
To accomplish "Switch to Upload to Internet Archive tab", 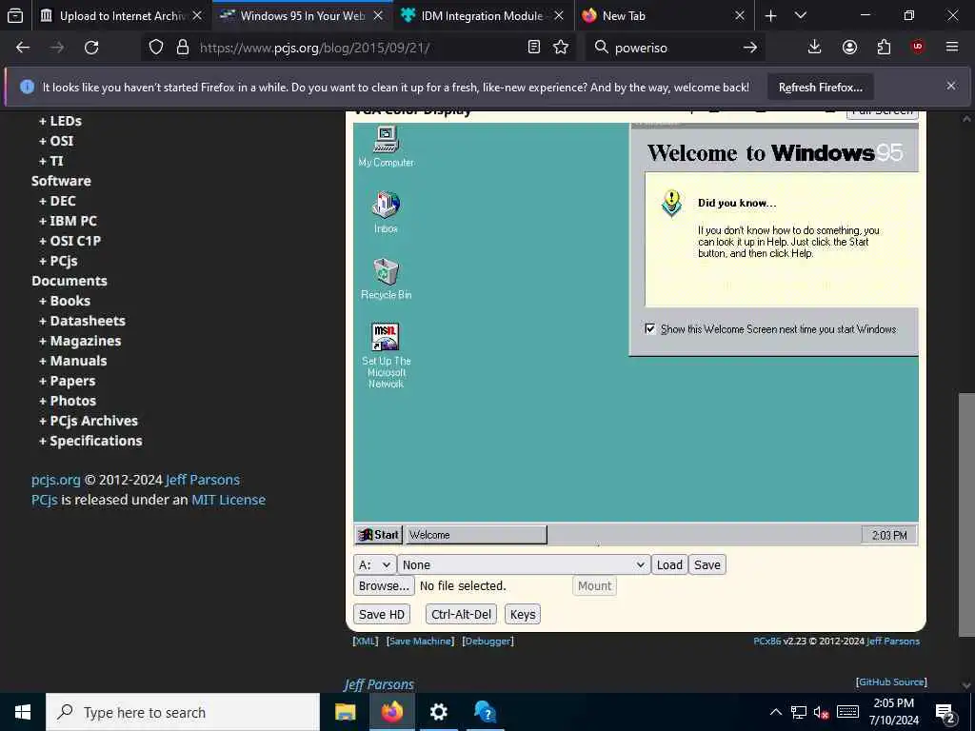I will pyautogui.click(x=121, y=15).
